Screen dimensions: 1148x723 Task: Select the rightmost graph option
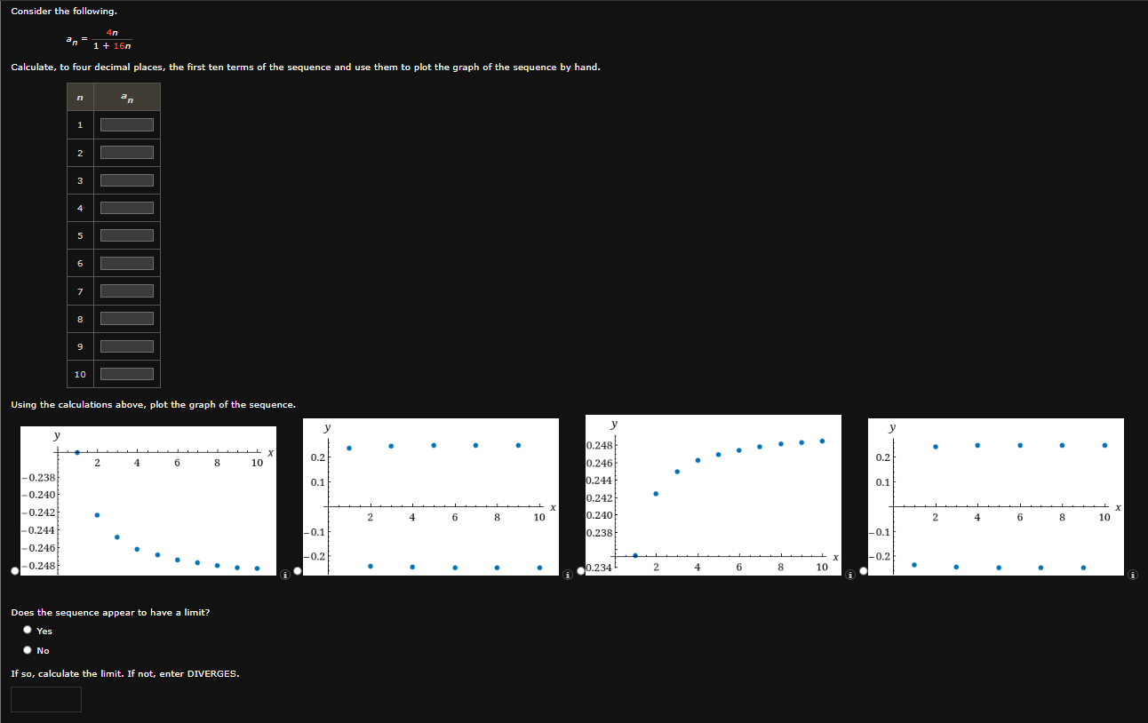[862, 570]
